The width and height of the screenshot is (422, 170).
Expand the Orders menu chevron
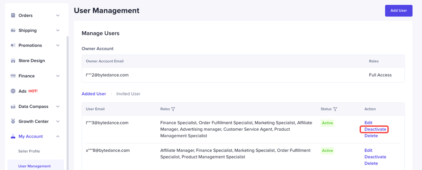(58, 15)
